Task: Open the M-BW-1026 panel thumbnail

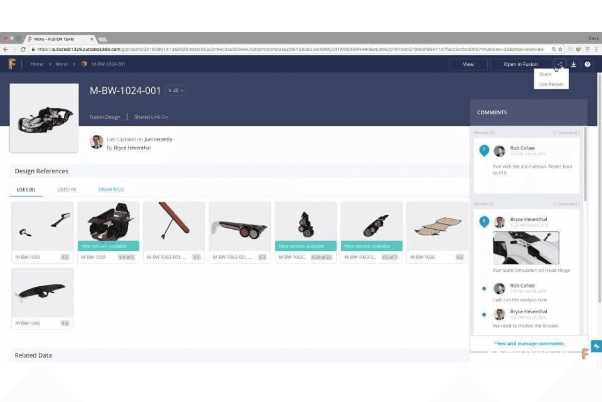Action: [x=437, y=226]
